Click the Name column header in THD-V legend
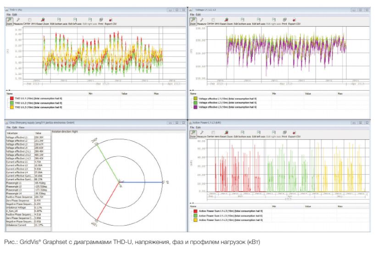 click(10, 93)
